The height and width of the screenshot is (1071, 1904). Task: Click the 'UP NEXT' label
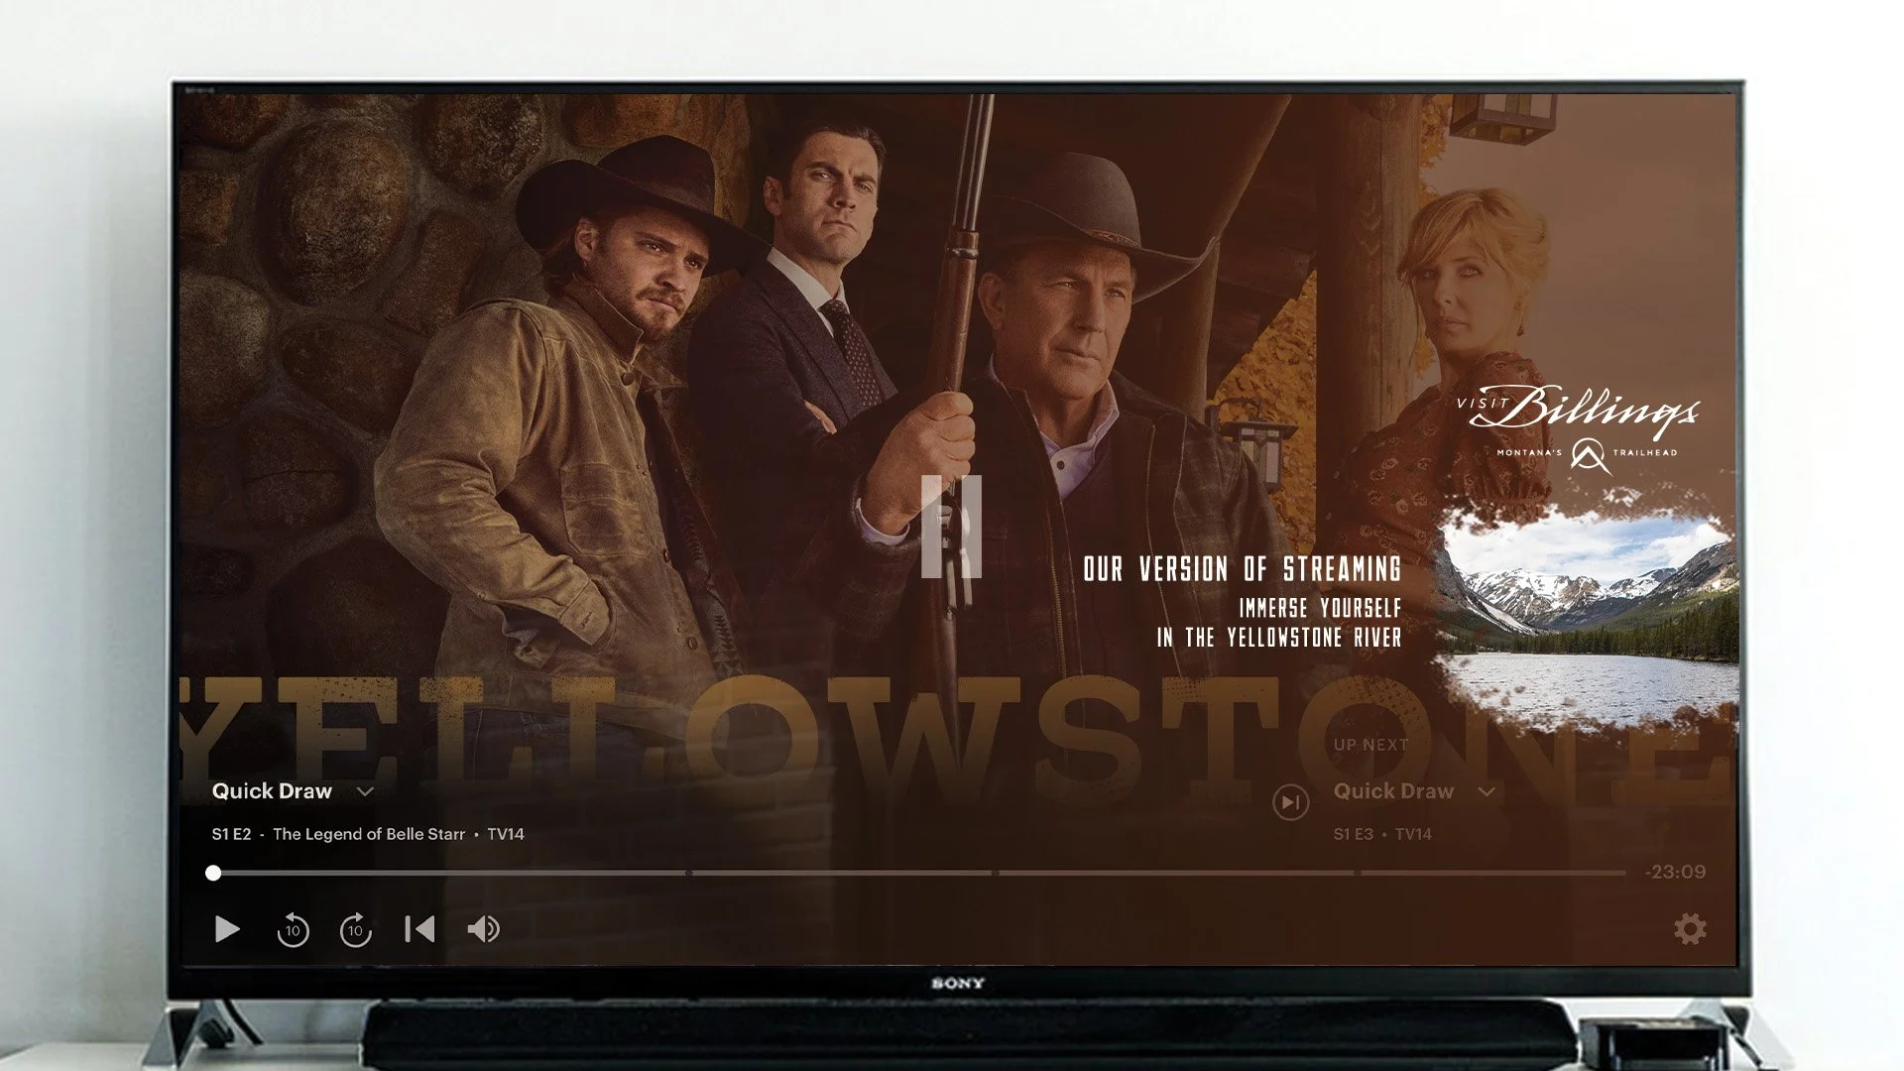point(1370,745)
